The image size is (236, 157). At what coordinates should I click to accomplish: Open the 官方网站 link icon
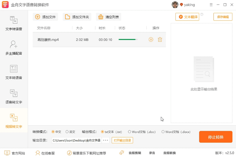pyautogui.click(x=7, y=153)
